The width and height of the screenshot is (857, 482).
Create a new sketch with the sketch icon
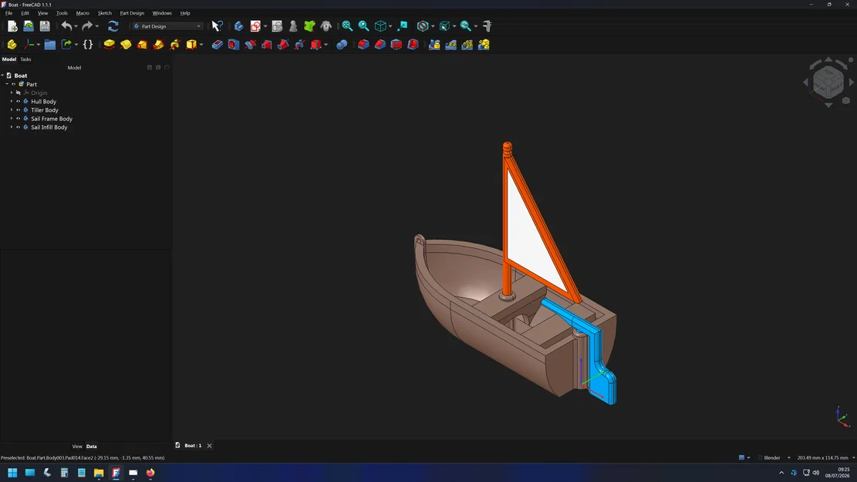[x=255, y=25]
